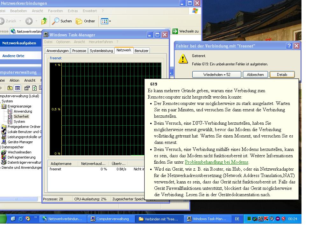Open the Problembehandlung bei Modems link
This screenshot has width=326, height=245.
(x=216, y=162)
